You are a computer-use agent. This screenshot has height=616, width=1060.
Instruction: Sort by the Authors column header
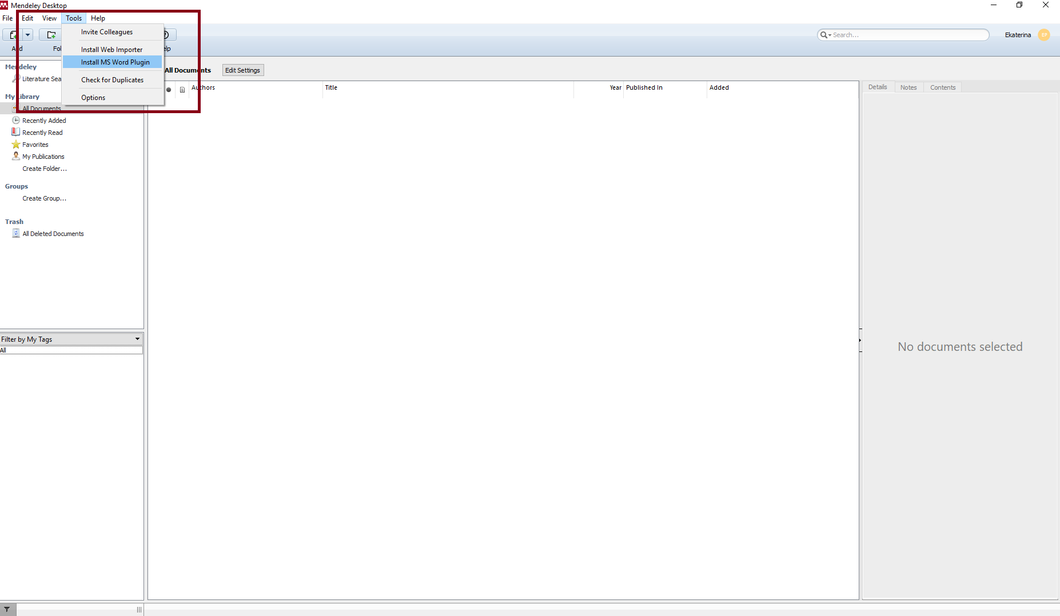(x=256, y=88)
